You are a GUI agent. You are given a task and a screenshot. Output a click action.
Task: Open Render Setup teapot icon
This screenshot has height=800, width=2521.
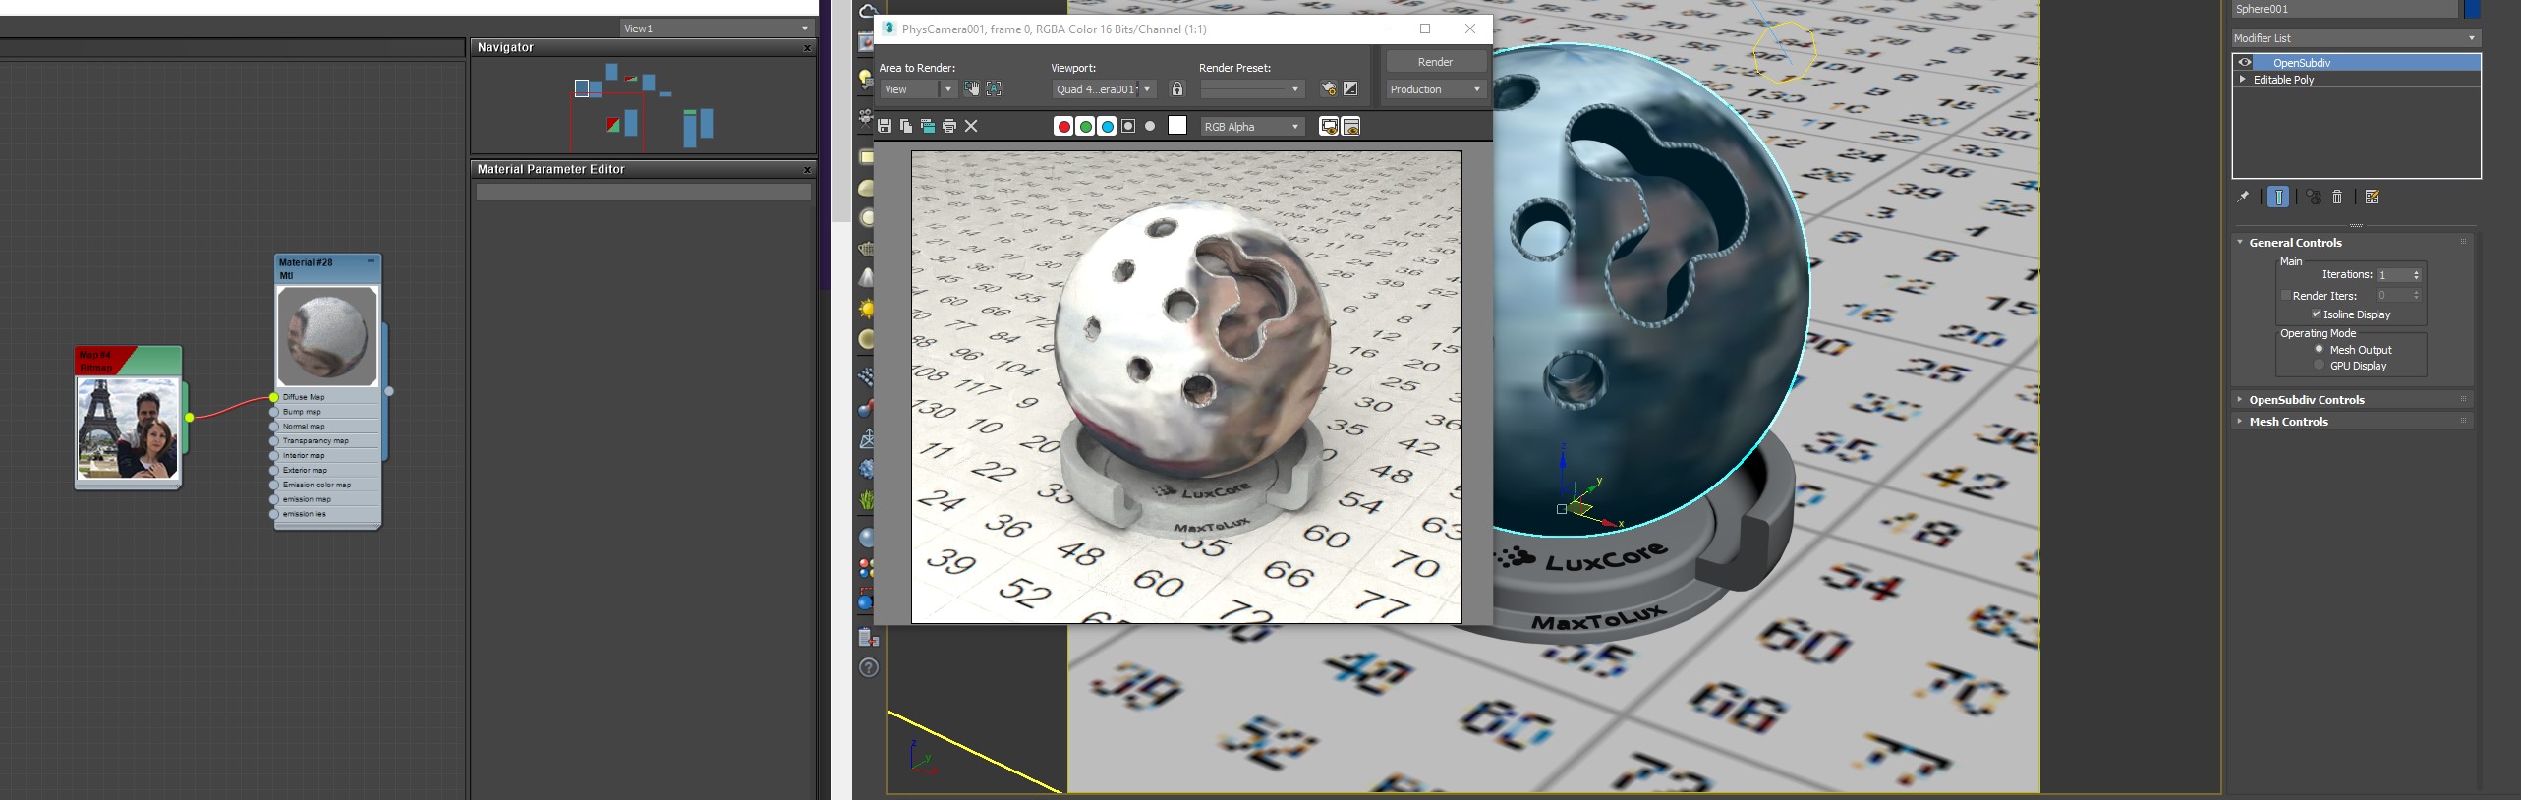(1328, 89)
